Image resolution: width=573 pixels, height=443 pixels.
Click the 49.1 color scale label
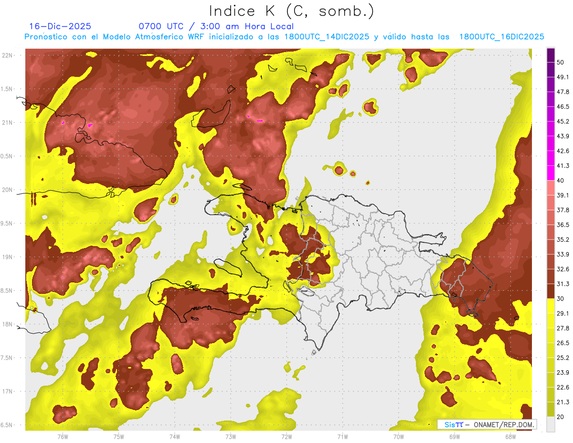[x=563, y=77]
